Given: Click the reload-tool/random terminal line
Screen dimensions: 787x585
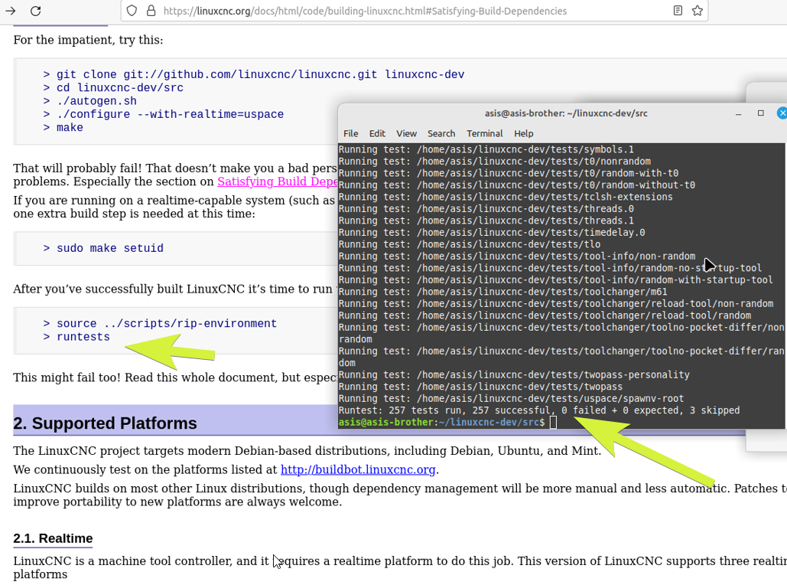Looking at the screenshot, I should click(x=545, y=315).
